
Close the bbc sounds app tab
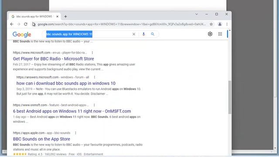(57, 17)
